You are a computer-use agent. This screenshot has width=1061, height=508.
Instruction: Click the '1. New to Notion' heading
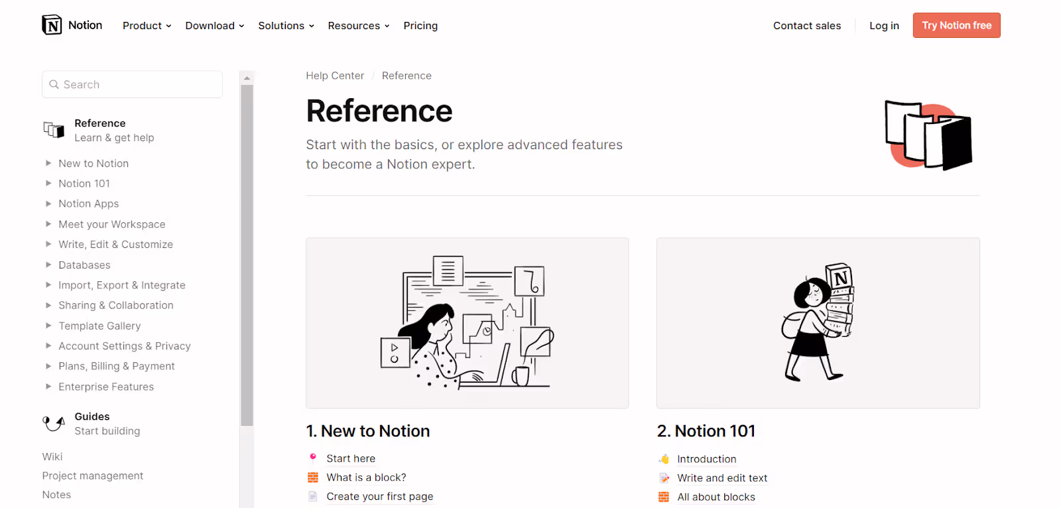click(x=368, y=431)
